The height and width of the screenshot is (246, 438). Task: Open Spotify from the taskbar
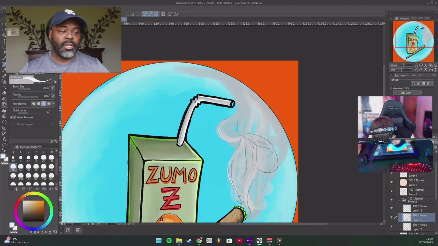coord(169,241)
